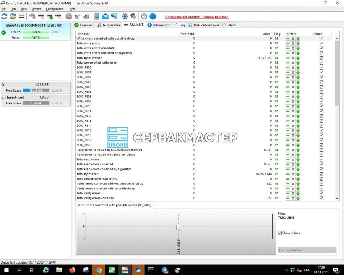Open help via the question mark icon

(x=144, y=16)
